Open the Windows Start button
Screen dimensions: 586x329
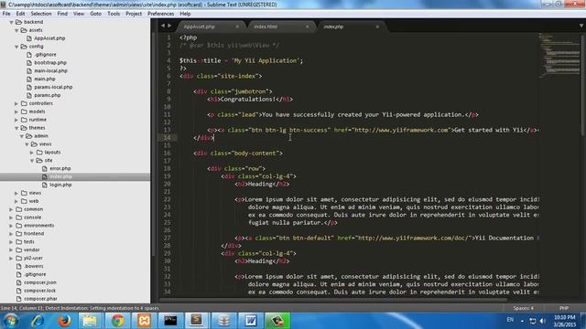(11, 321)
